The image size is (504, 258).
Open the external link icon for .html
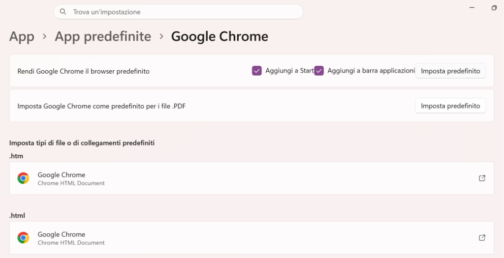[x=482, y=238]
